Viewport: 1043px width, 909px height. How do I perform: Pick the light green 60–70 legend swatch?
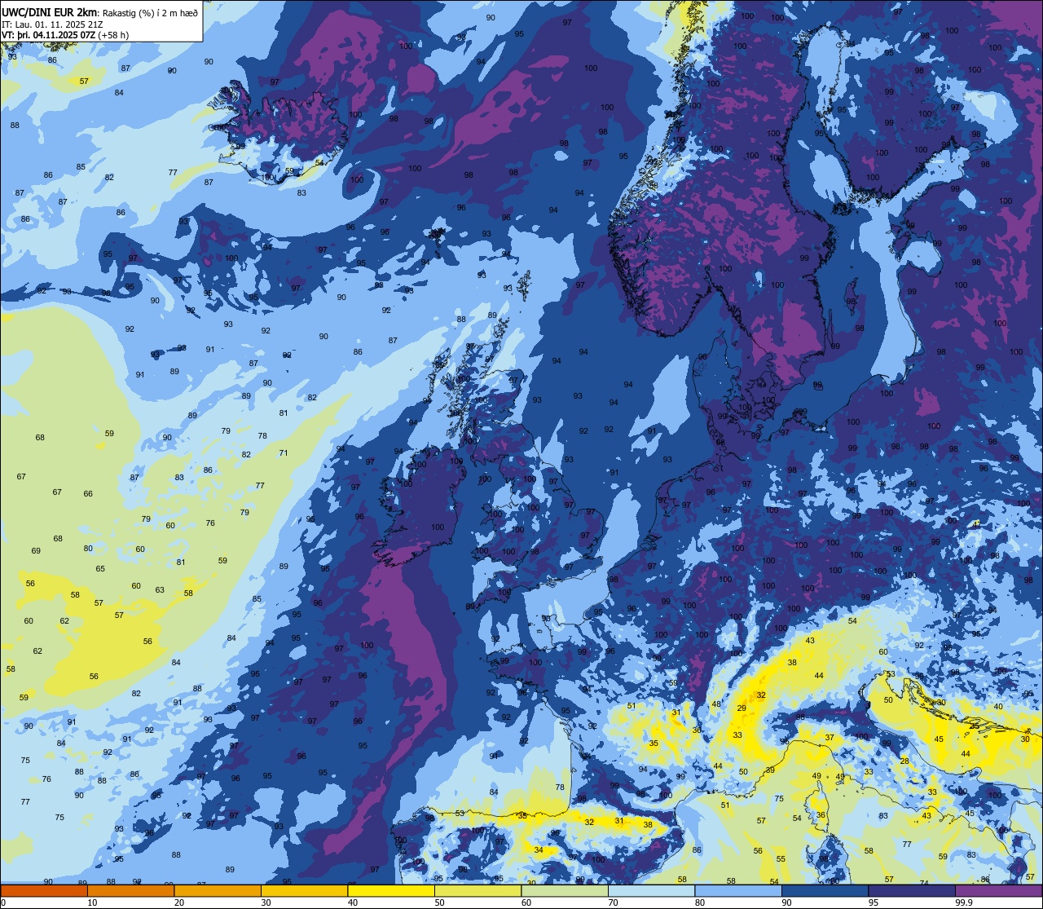[x=565, y=891]
